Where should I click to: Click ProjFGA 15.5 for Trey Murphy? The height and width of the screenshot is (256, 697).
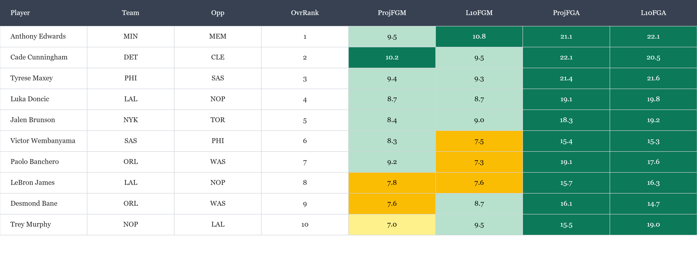coord(566,225)
